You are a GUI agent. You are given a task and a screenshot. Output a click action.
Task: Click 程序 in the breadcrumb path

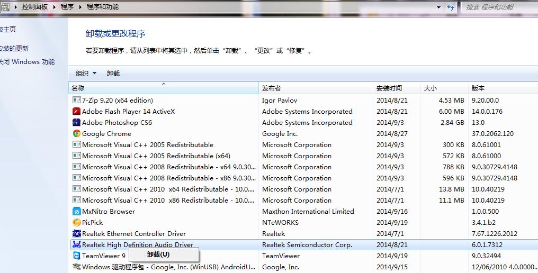[67, 7]
